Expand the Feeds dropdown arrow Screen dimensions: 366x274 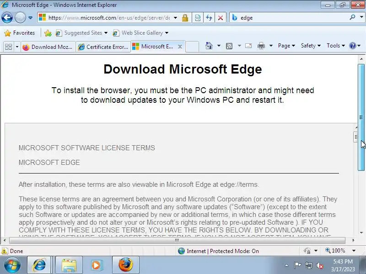(239, 46)
